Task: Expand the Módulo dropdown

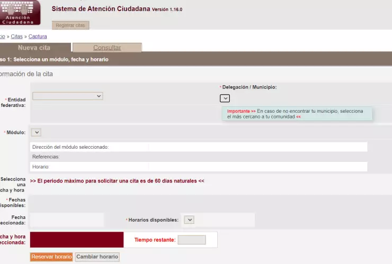Action: coord(36,132)
